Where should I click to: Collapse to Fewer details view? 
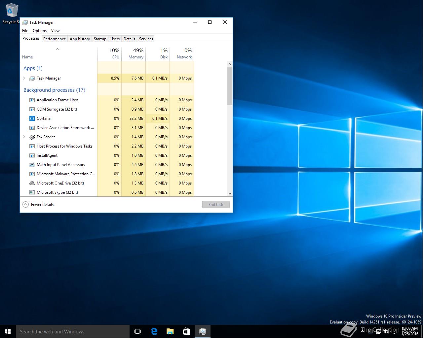click(x=38, y=205)
